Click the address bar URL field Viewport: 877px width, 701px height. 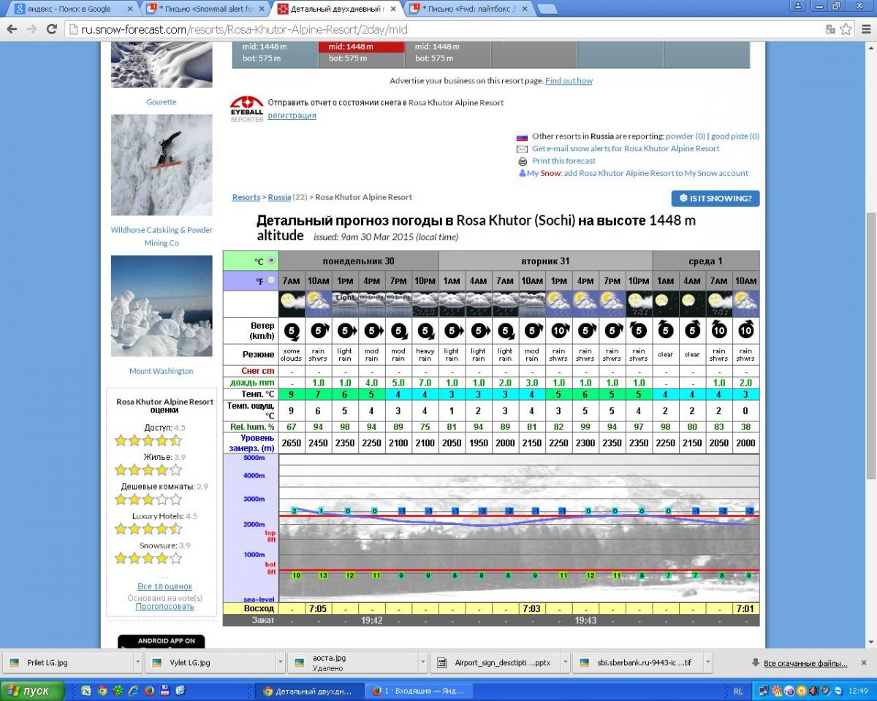(446, 30)
